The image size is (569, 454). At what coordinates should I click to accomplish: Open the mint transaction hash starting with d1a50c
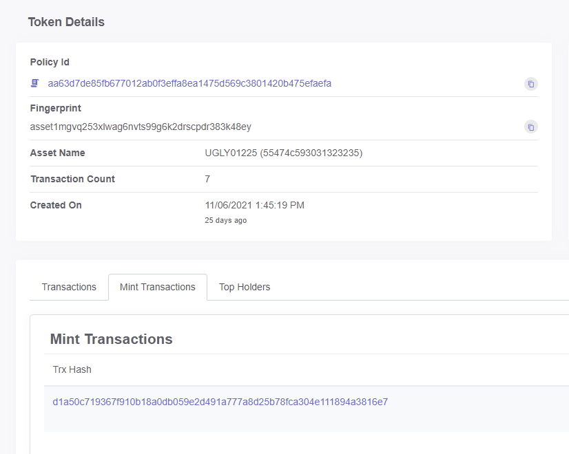click(x=220, y=402)
